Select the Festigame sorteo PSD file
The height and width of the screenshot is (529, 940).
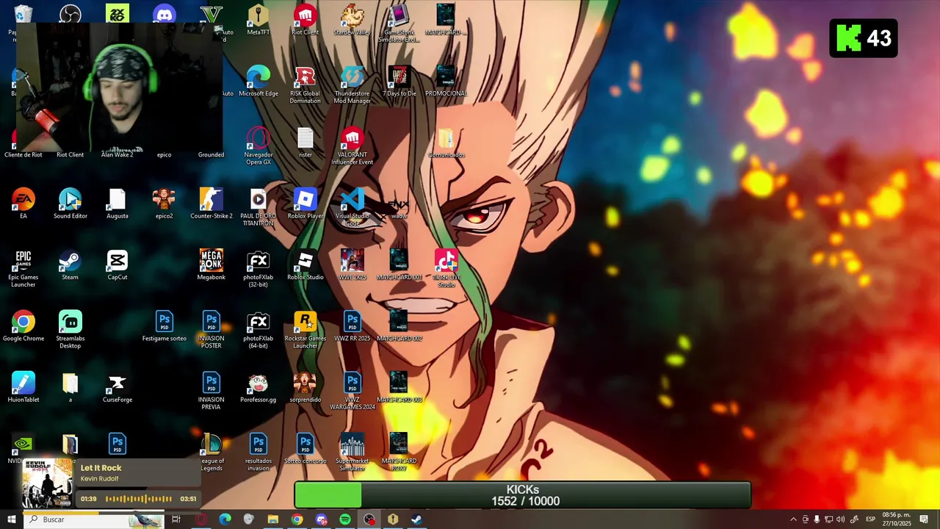[164, 326]
